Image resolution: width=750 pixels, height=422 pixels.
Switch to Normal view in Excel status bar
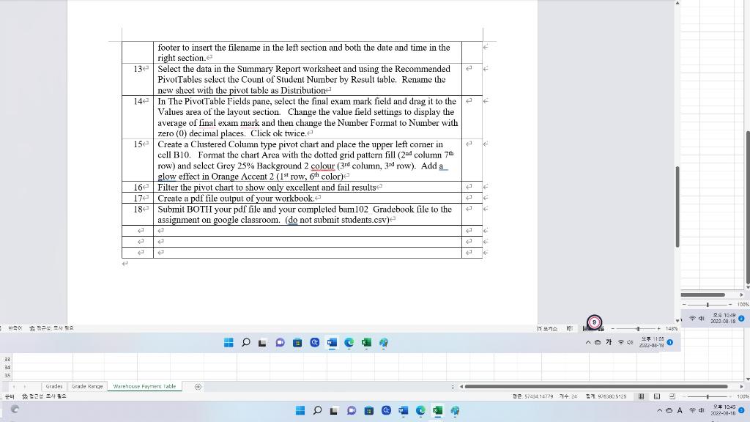click(x=642, y=396)
